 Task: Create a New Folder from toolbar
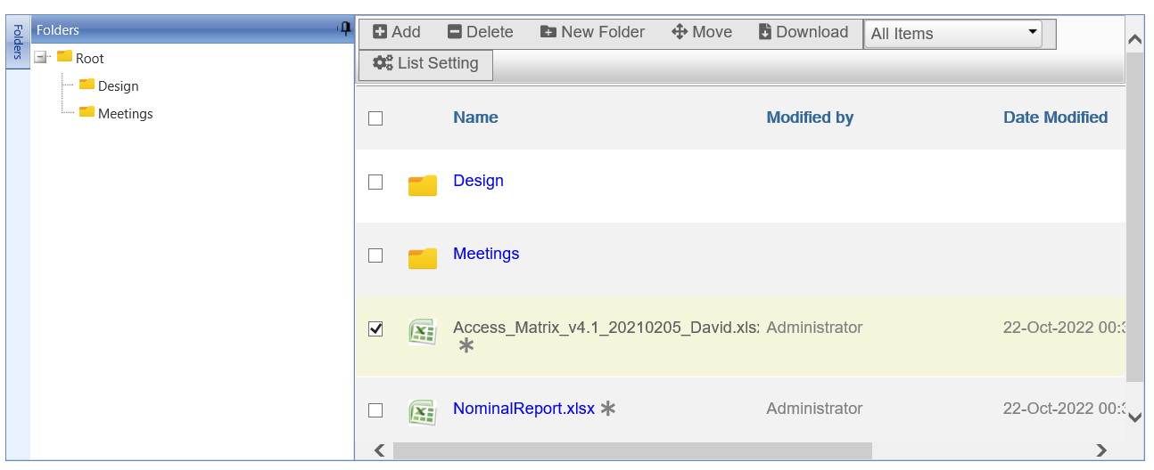[592, 32]
